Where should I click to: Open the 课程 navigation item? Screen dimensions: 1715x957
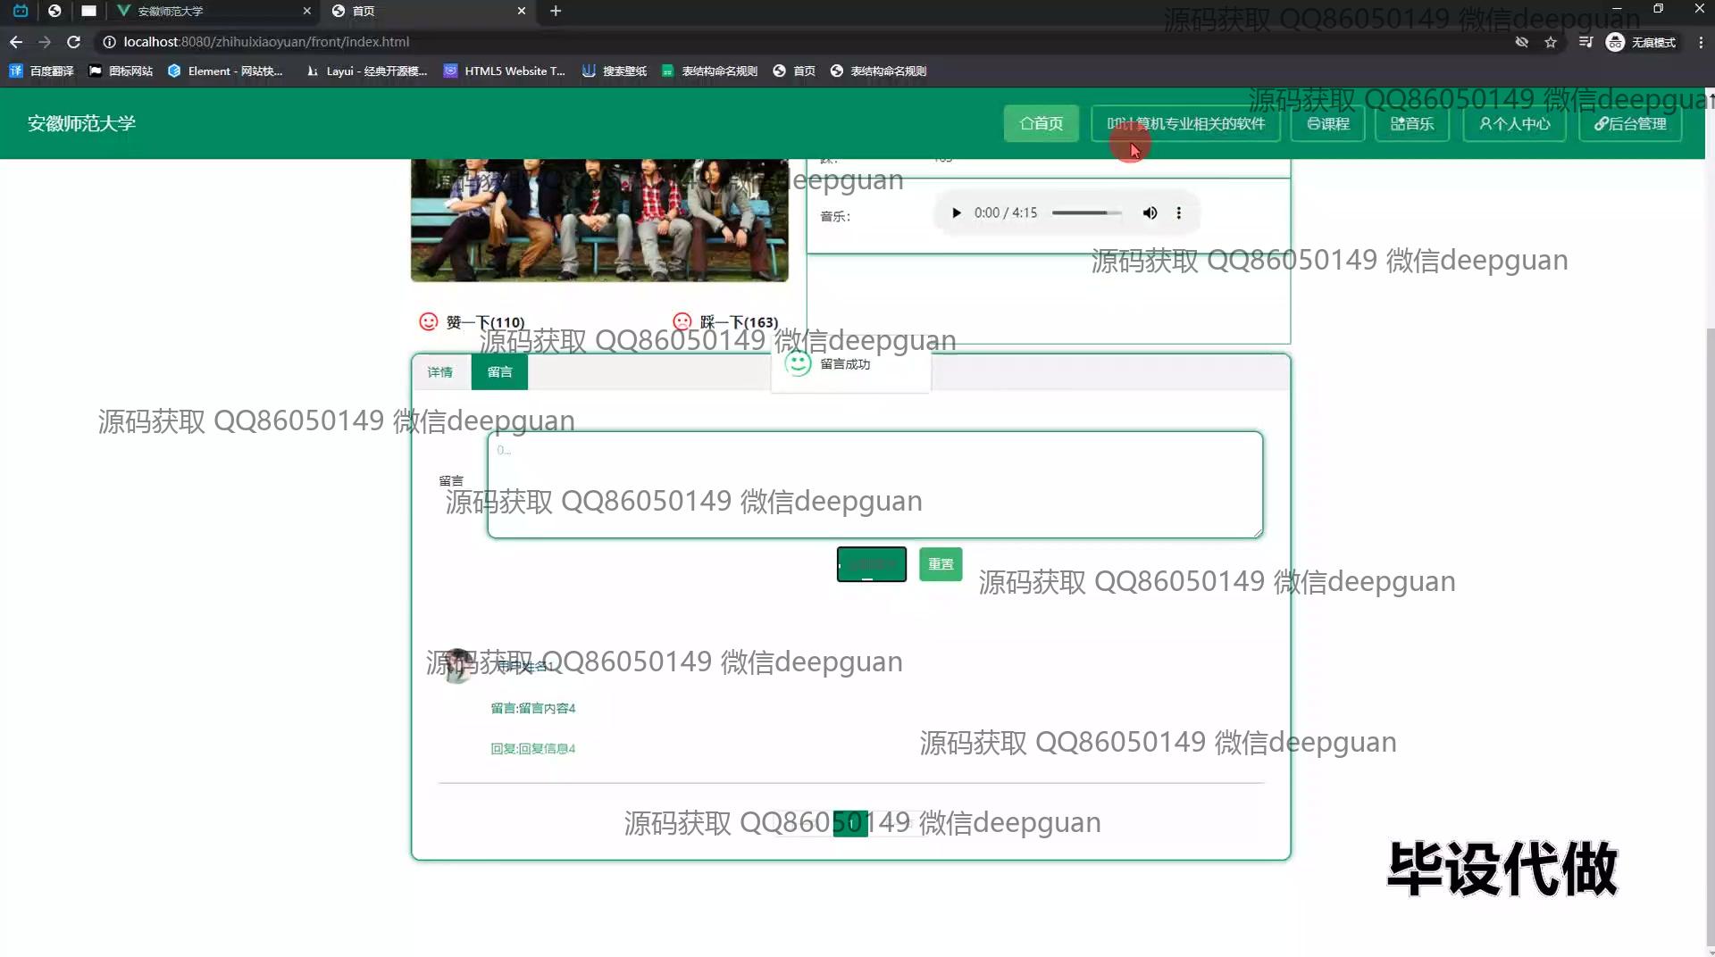pyautogui.click(x=1327, y=124)
